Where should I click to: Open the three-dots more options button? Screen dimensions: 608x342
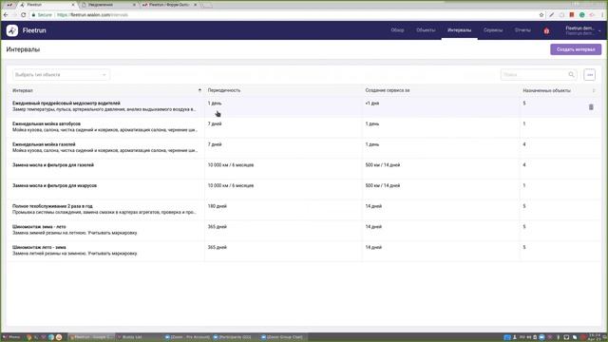click(589, 74)
